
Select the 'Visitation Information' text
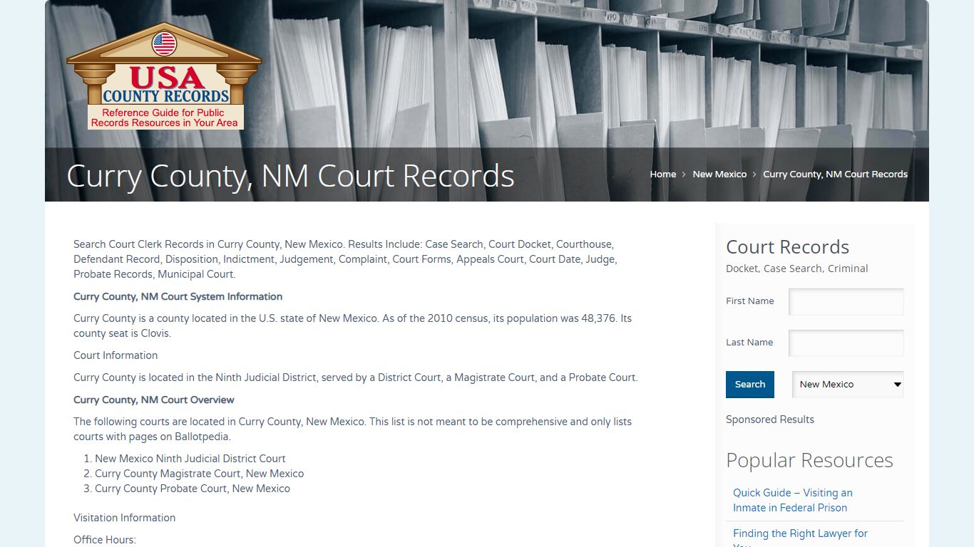124,518
